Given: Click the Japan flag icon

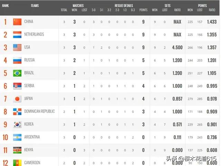Looking at the screenshot, I should (17, 99).
